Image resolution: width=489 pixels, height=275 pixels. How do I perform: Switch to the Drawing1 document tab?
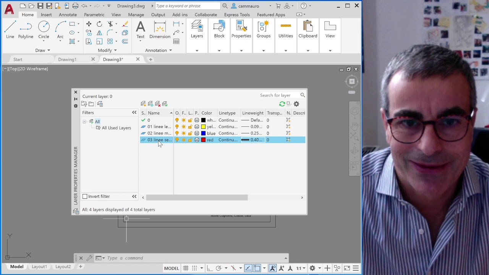[67, 60]
